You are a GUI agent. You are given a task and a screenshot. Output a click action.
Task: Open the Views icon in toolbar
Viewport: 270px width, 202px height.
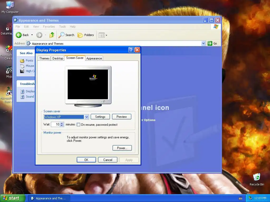(102, 35)
